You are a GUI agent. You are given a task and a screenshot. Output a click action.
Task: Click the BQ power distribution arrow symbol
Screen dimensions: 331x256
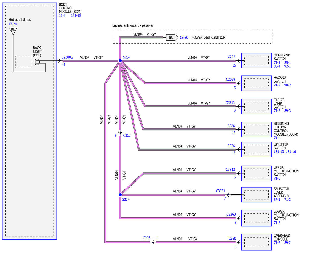point(172,38)
